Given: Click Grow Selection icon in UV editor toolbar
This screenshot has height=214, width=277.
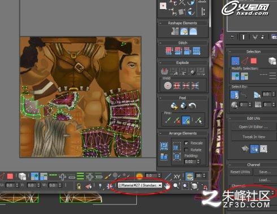Looking at the screenshot, I should coord(34,176).
